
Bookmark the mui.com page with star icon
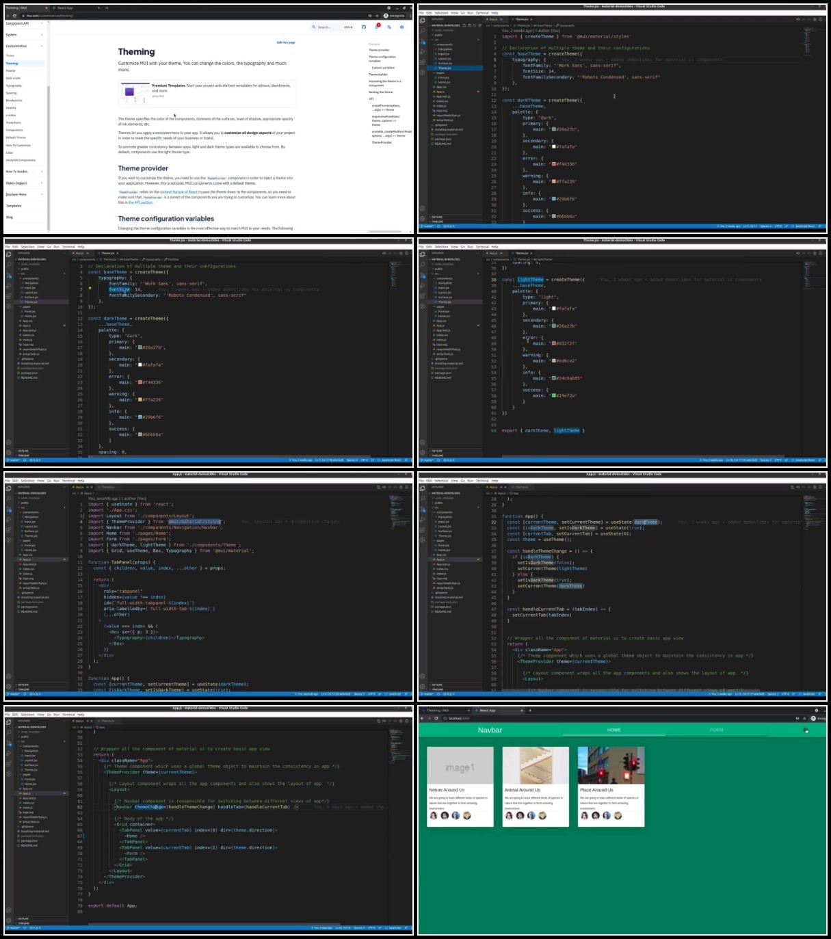(x=377, y=15)
